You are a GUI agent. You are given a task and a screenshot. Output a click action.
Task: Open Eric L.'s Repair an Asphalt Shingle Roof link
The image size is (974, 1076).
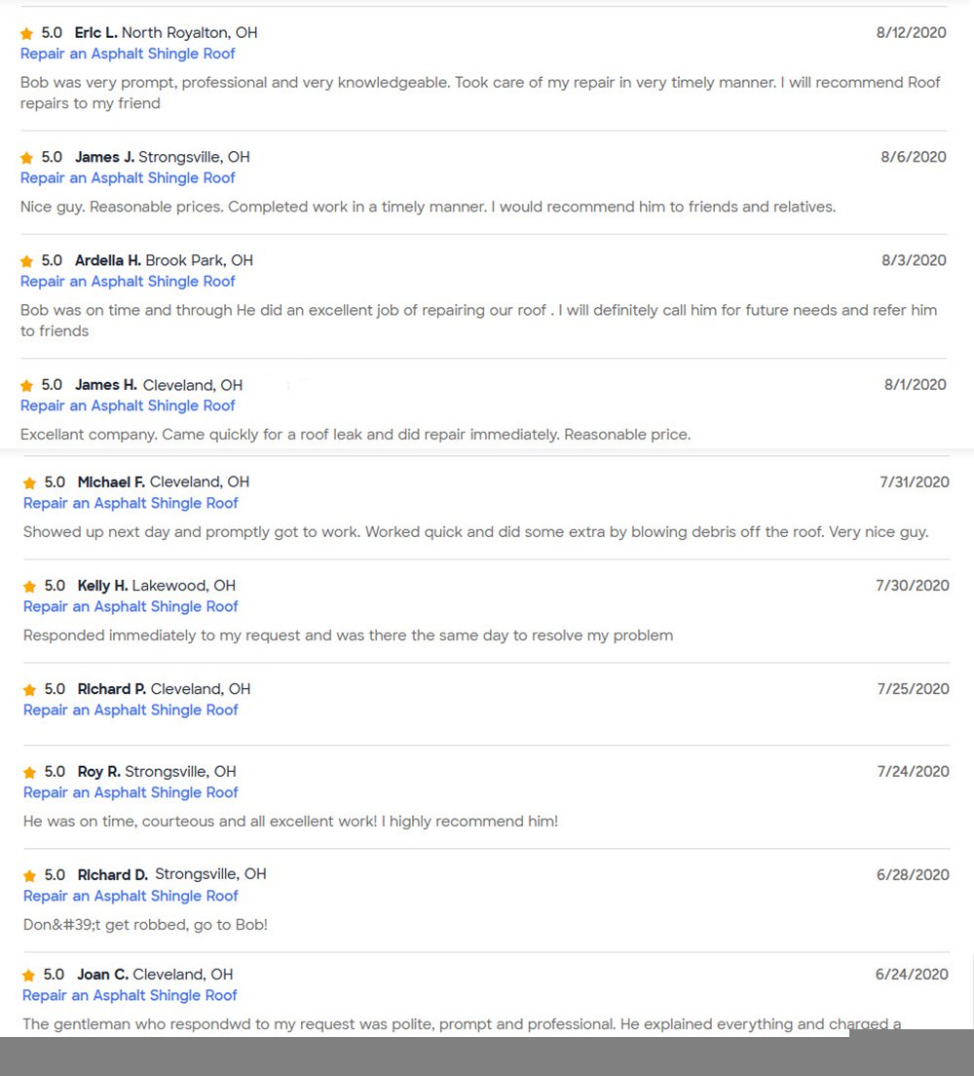click(128, 54)
